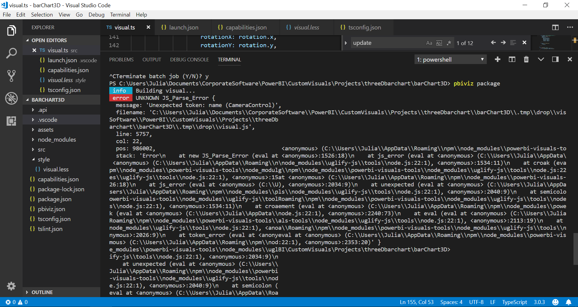578x307 pixels.
Task: Kill the terminal with trash icon
Action: 526,59
